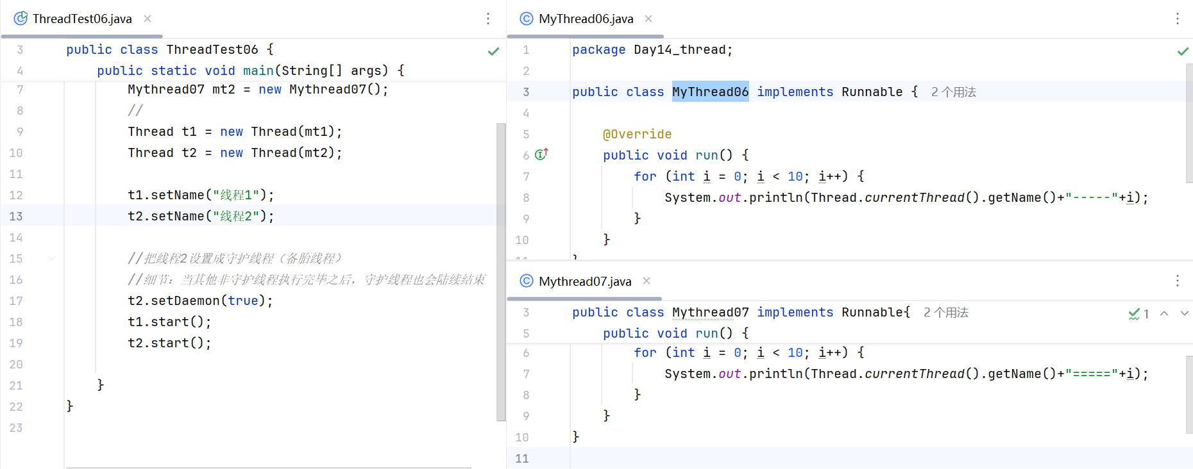
Task: Open tab options menu for Mythread07 editor
Action: tap(1178, 281)
